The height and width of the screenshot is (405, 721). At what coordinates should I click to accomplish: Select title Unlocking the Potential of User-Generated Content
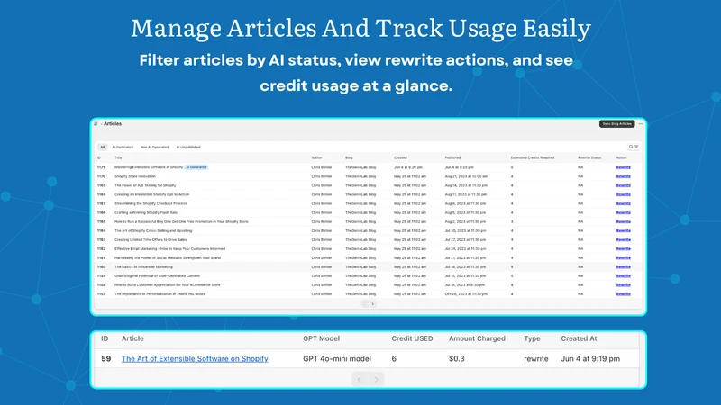[x=157, y=276]
